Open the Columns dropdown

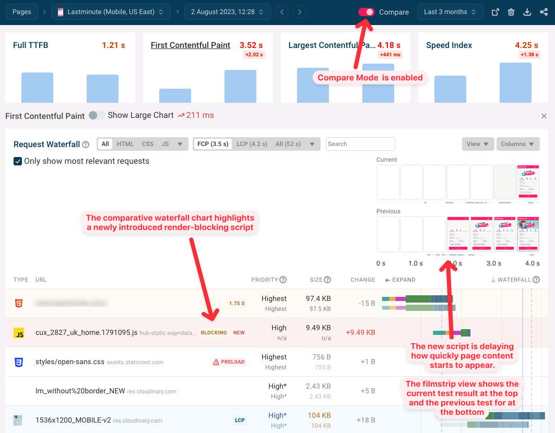[518, 144]
